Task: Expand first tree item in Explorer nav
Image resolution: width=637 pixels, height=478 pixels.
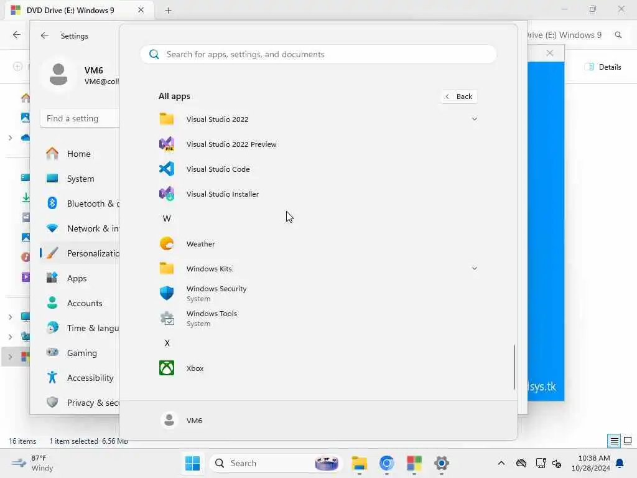Action: click(10, 138)
